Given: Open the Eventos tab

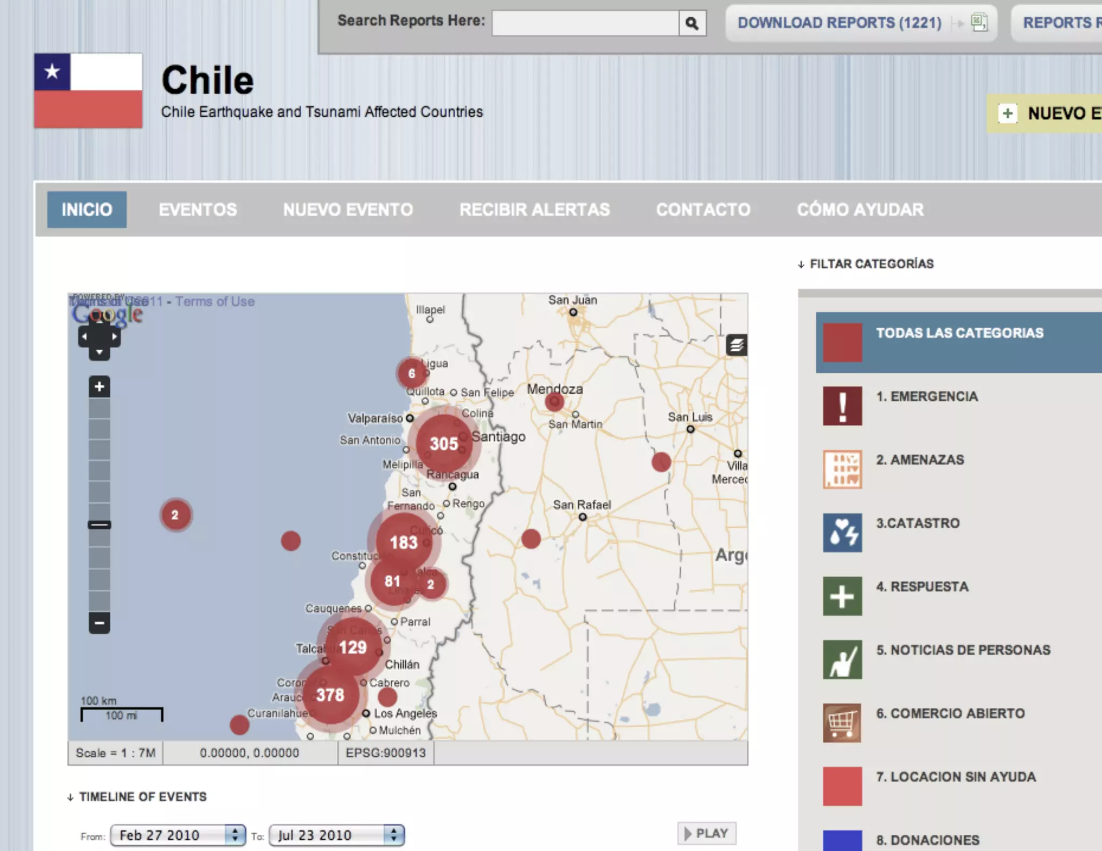Looking at the screenshot, I should [x=197, y=209].
